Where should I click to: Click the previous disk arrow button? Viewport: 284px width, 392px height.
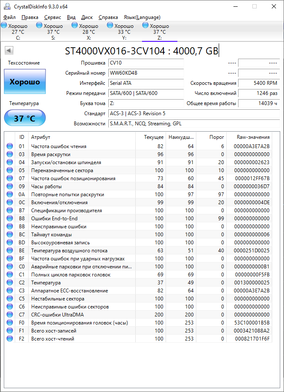(x=9, y=51)
